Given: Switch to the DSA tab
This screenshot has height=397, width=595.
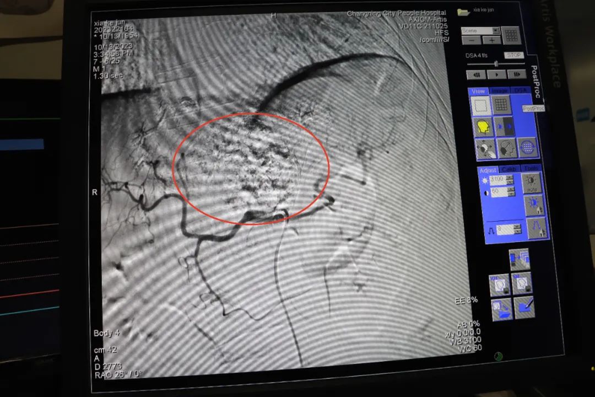Looking at the screenshot, I should [521, 90].
